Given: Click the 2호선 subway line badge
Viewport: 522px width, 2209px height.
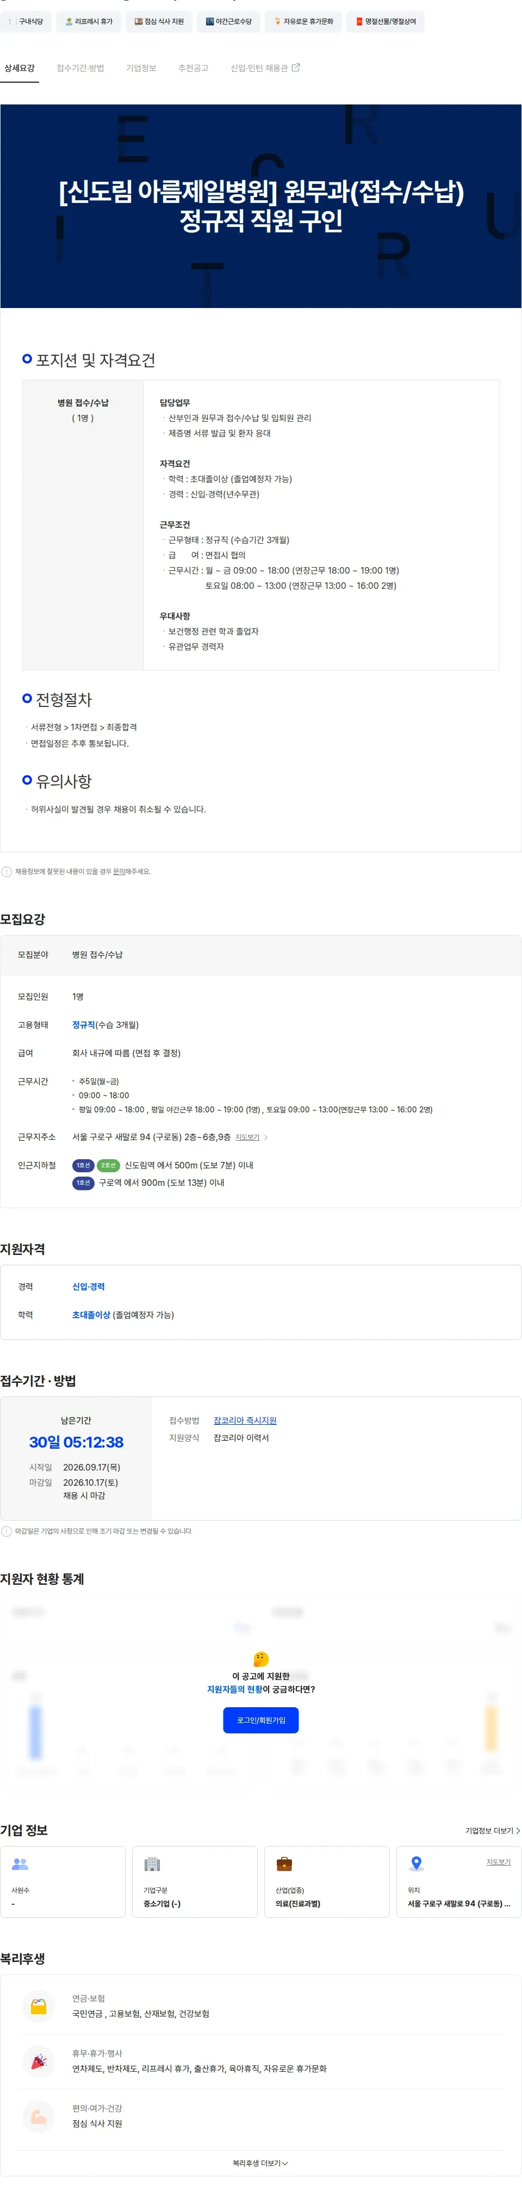Looking at the screenshot, I should point(108,1165).
